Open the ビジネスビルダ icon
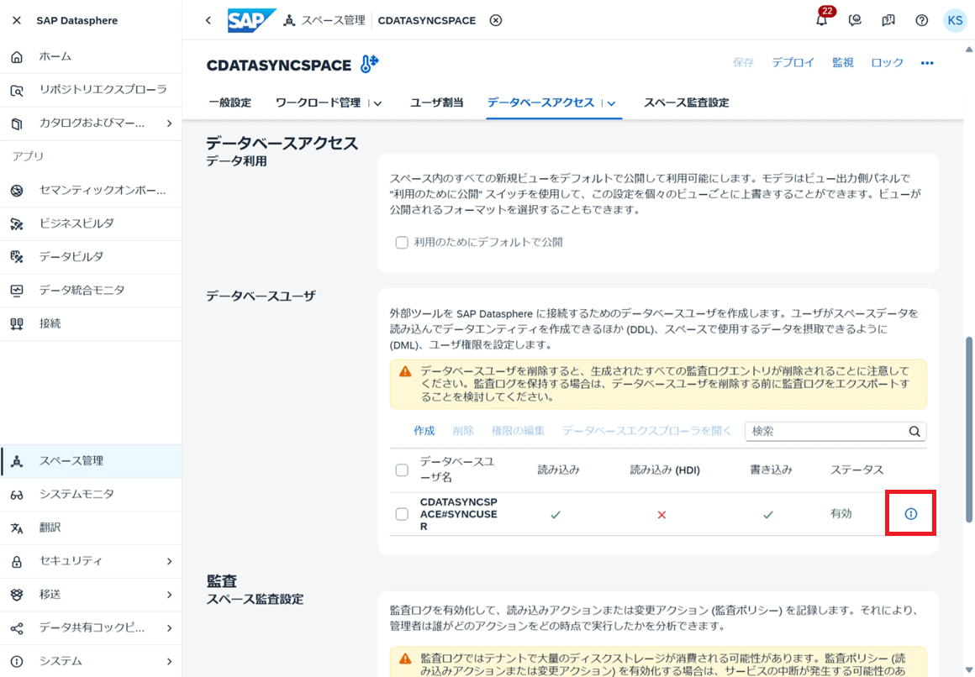975x677 pixels. pyautogui.click(x=17, y=223)
